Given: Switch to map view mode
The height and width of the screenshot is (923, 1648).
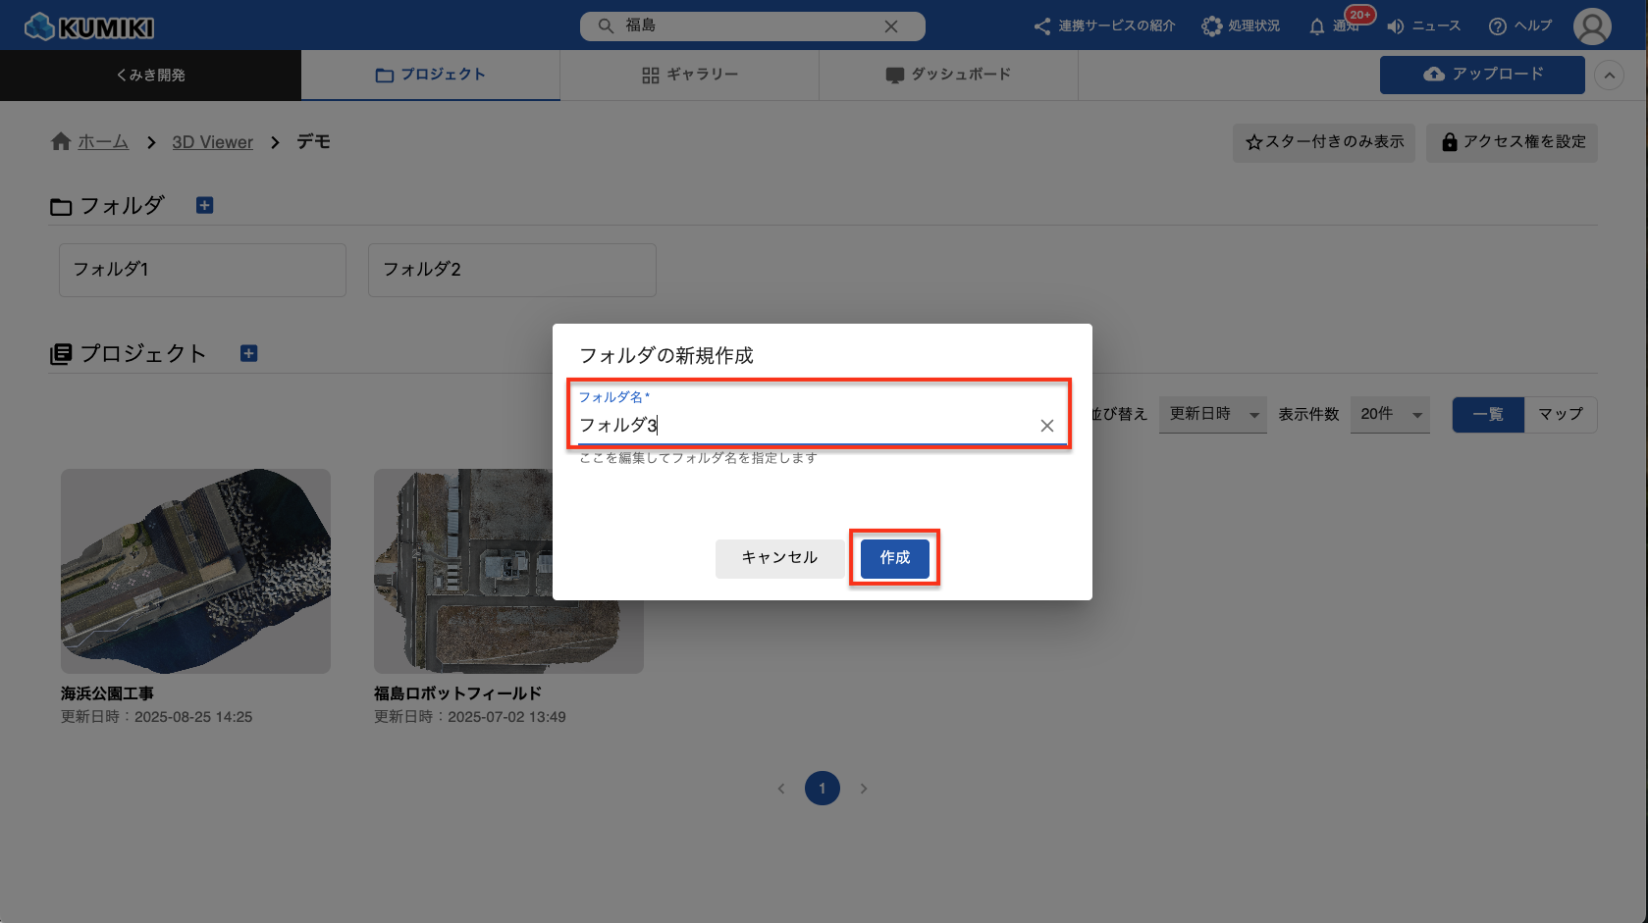Looking at the screenshot, I should coord(1560,414).
